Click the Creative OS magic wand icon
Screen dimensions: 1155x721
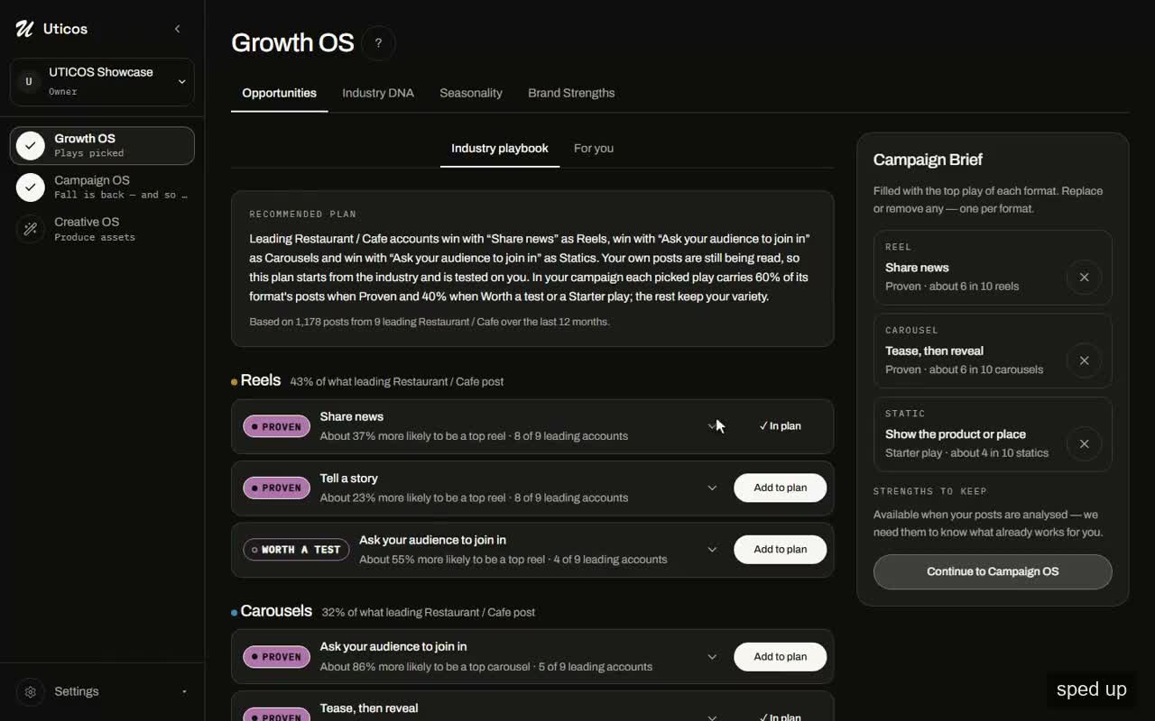point(31,229)
